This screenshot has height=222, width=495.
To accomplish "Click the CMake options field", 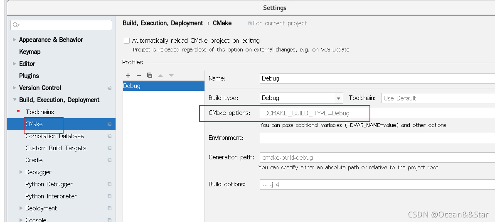I will point(377,113).
